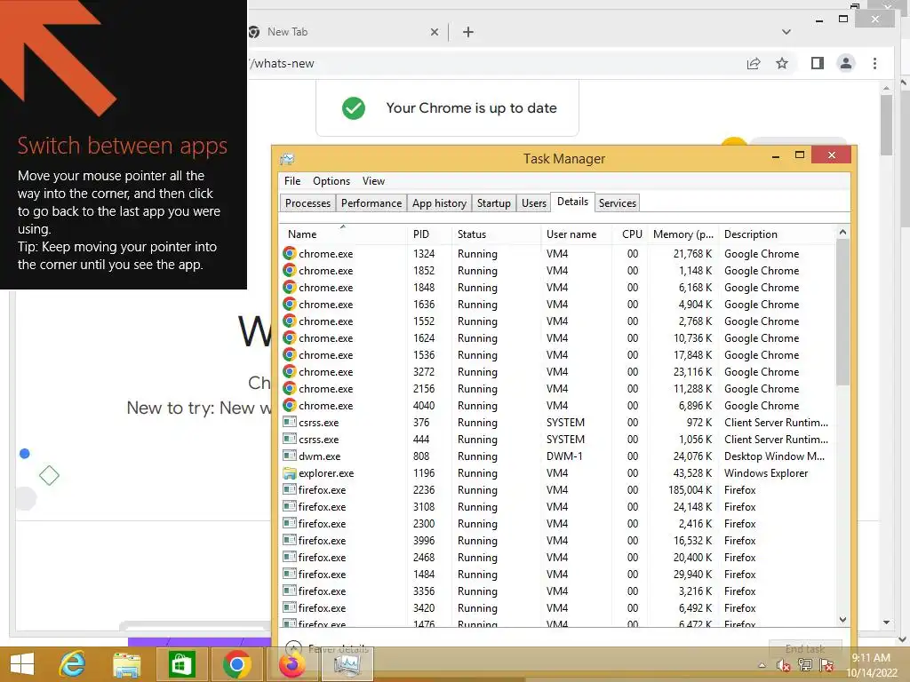The height and width of the screenshot is (682, 910).
Task: Open the Chrome profile avatar
Action: (846, 63)
